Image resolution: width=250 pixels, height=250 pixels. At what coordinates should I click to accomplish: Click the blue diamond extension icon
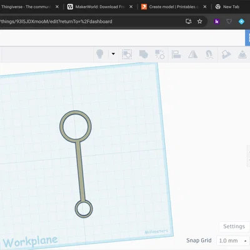[x=241, y=21]
